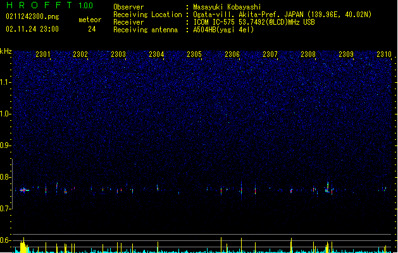Click the 1.1 kHz frequency label
The image size is (398, 253).
pyautogui.click(x=6, y=82)
